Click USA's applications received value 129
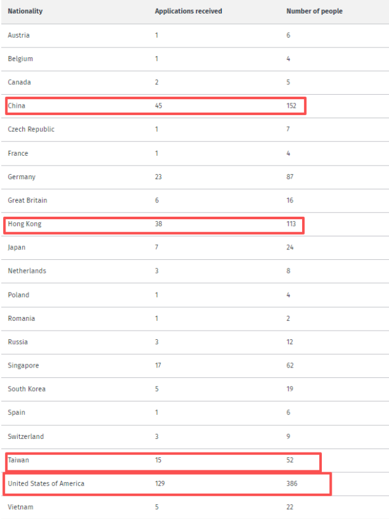389x519 pixels. (x=160, y=484)
